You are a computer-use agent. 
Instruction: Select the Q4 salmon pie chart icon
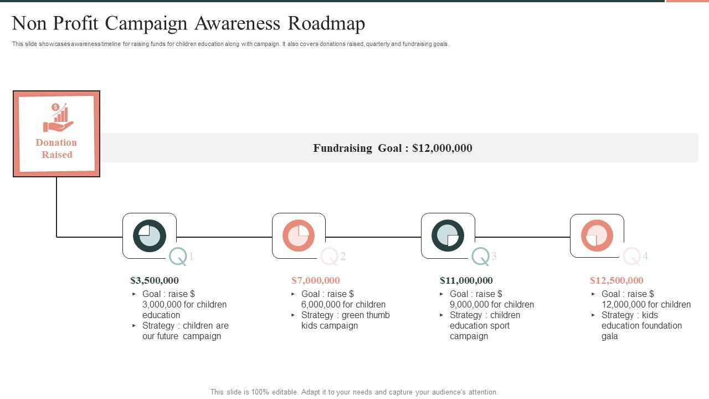(597, 236)
